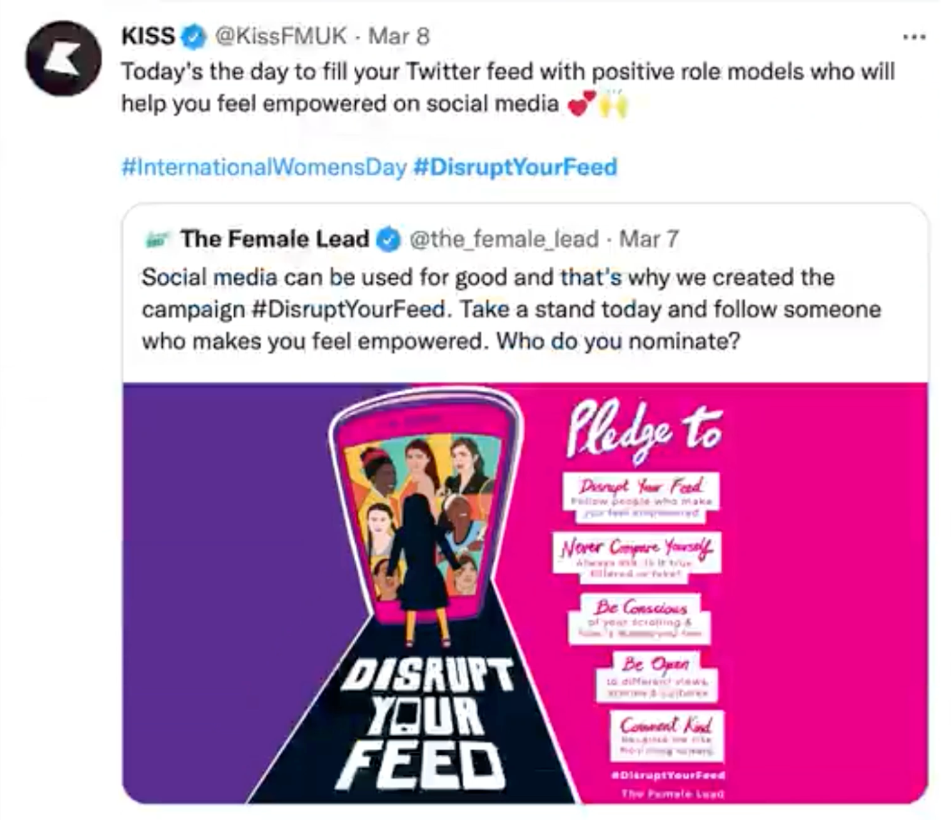Click the Never Compare Yourself pledge card
This screenshot has height=820, width=951.
tap(636, 553)
